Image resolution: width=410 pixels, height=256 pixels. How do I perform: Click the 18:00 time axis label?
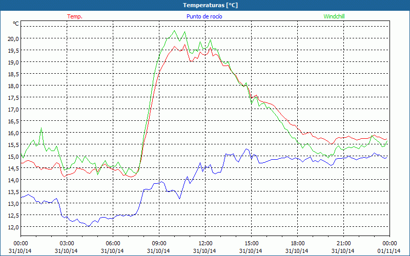(x=297, y=243)
